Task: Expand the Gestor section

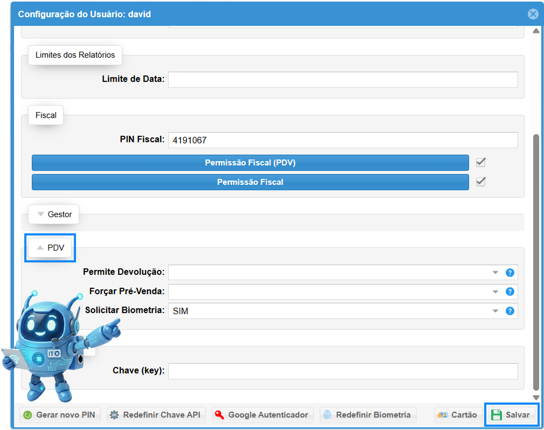Action: coord(54,214)
